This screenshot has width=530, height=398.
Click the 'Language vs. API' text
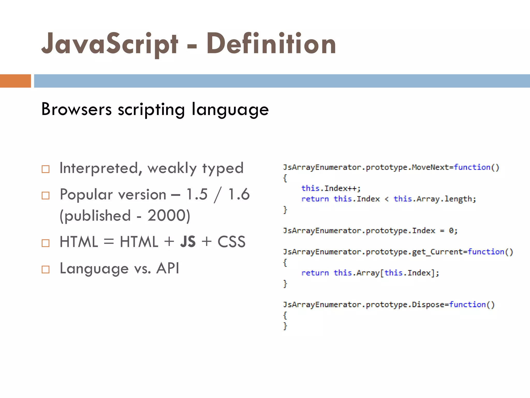tap(119, 268)
